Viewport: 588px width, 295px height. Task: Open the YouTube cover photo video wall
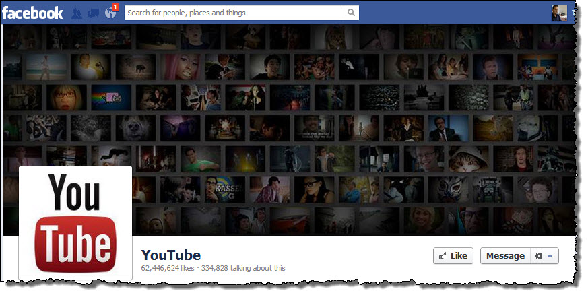(x=289, y=130)
